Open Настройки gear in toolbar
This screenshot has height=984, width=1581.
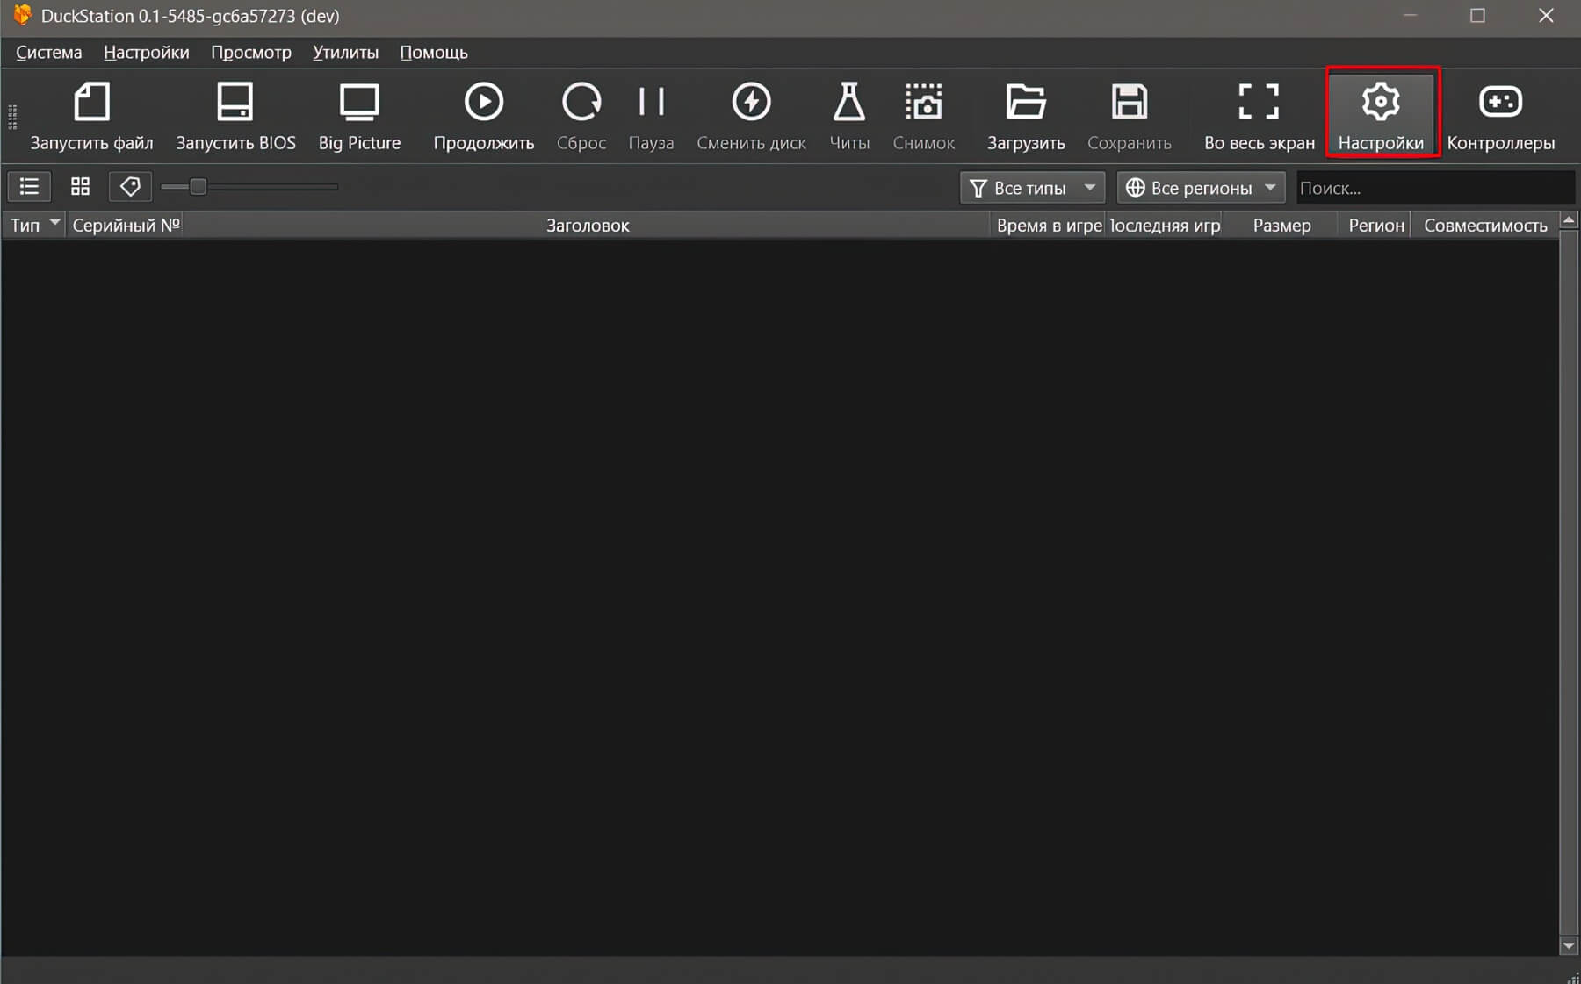pos(1381,116)
